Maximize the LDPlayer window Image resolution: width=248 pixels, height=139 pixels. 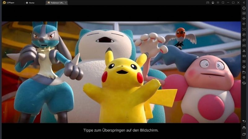233,2
